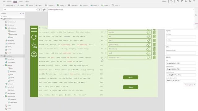Screen dimensions: 198x111
Task: Open the Controls dropdown
Action: click(49, 6)
